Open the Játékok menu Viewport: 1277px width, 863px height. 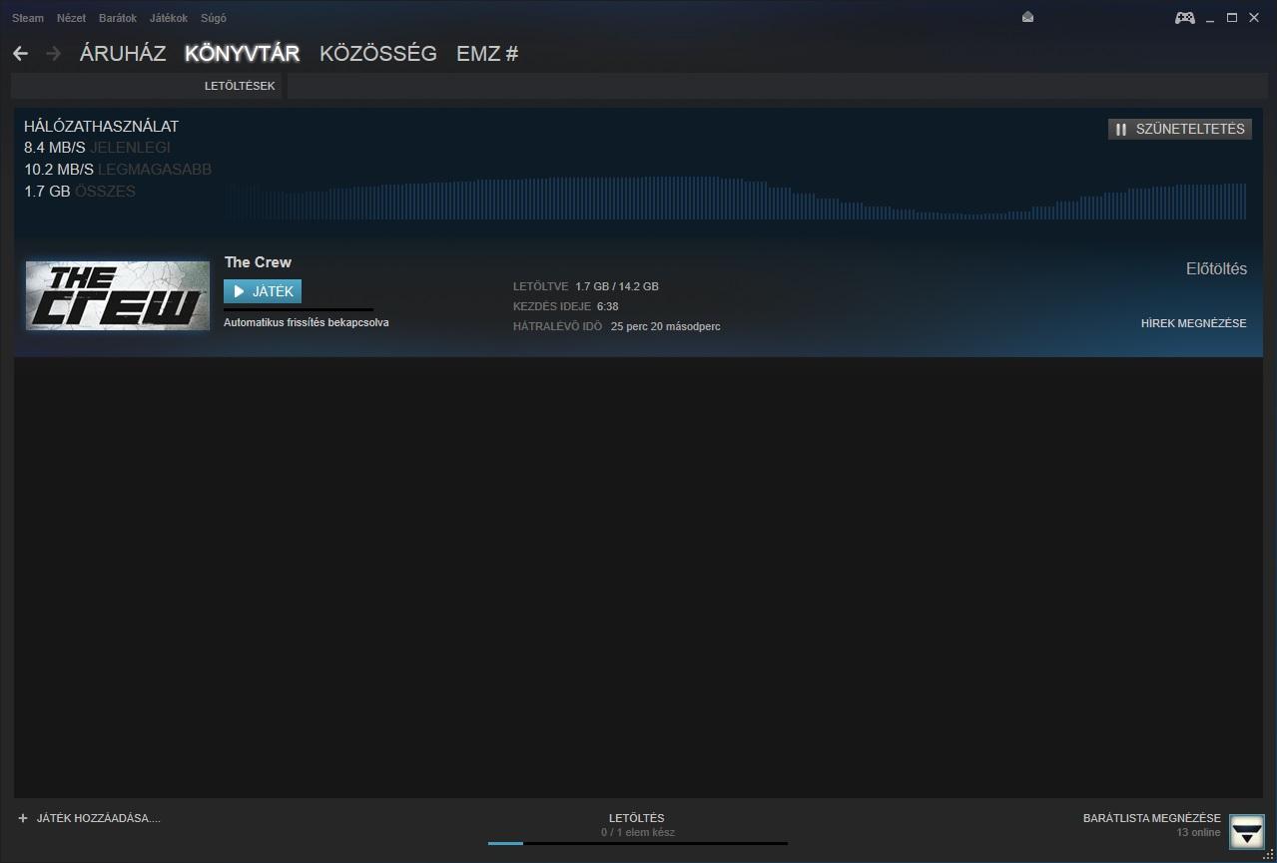click(169, 18)
